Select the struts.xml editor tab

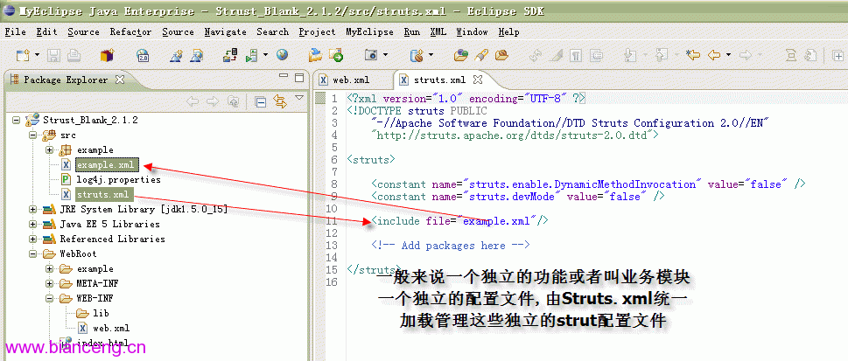tap(439, 80)
